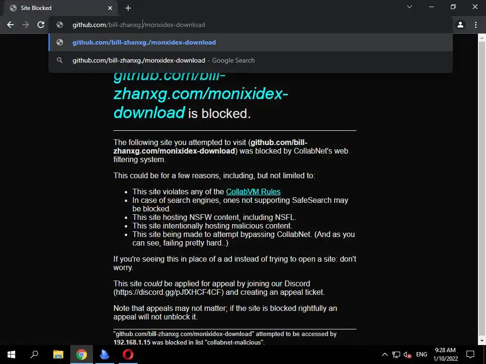Click the 'Note that appeals may not matter' paragraph
Viewport: 486px width, 364px height.
pos(225,313)
